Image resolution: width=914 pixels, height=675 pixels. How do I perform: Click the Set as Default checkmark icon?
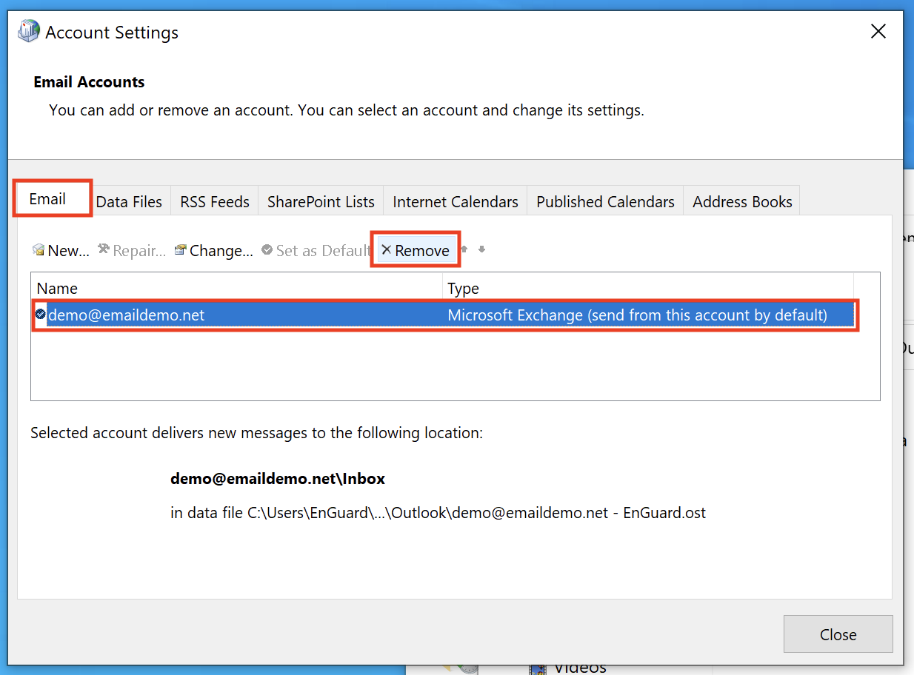tap(267, 250)
